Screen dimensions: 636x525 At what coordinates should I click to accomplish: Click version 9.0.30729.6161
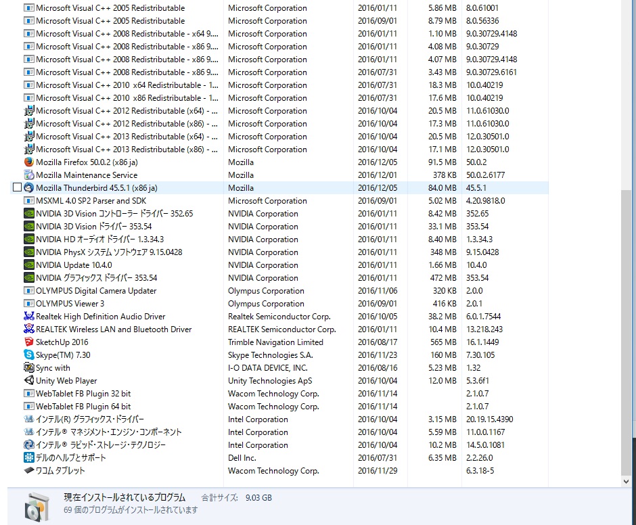491,72
